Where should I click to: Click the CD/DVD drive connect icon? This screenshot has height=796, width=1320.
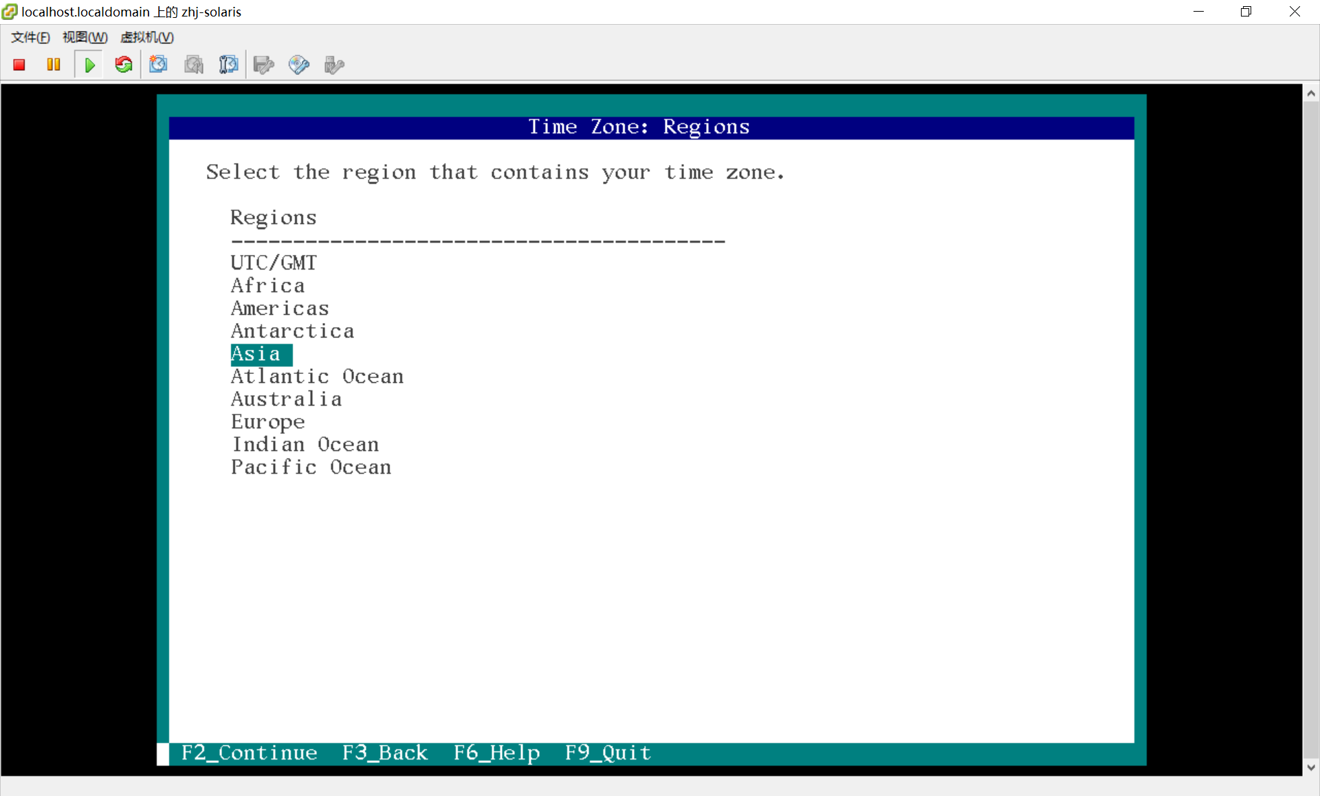(298, 65)
